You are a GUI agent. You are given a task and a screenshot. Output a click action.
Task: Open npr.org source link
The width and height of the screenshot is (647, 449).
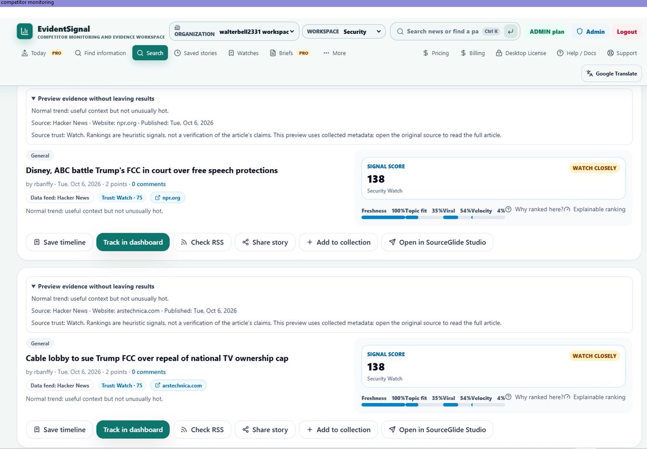[167, 198]
